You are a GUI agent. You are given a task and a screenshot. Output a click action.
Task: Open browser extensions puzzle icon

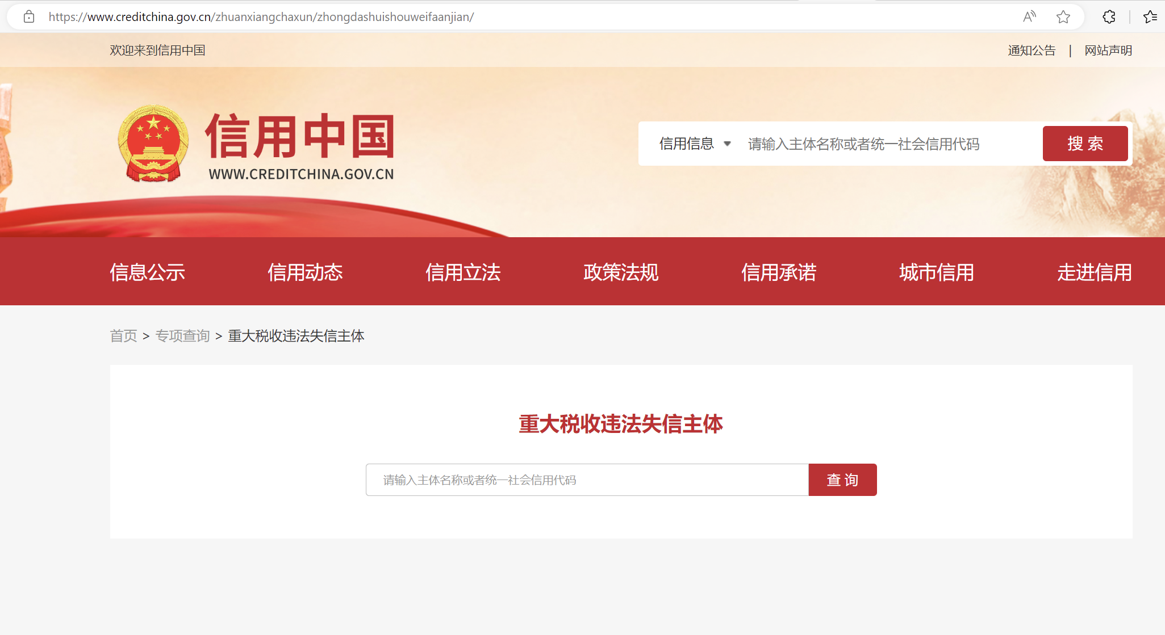(x=1109, y=17)
